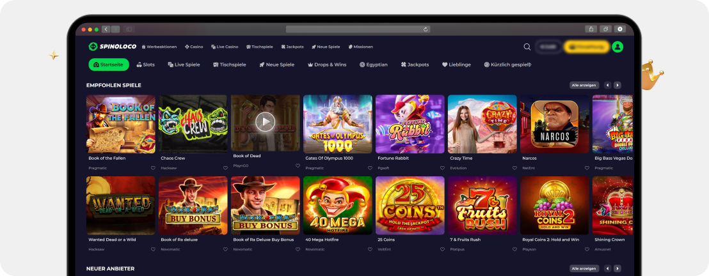Show previous Neuer Anbieter arrow
This screenshot has height=276, width=709.
click(x=608, y=268)
